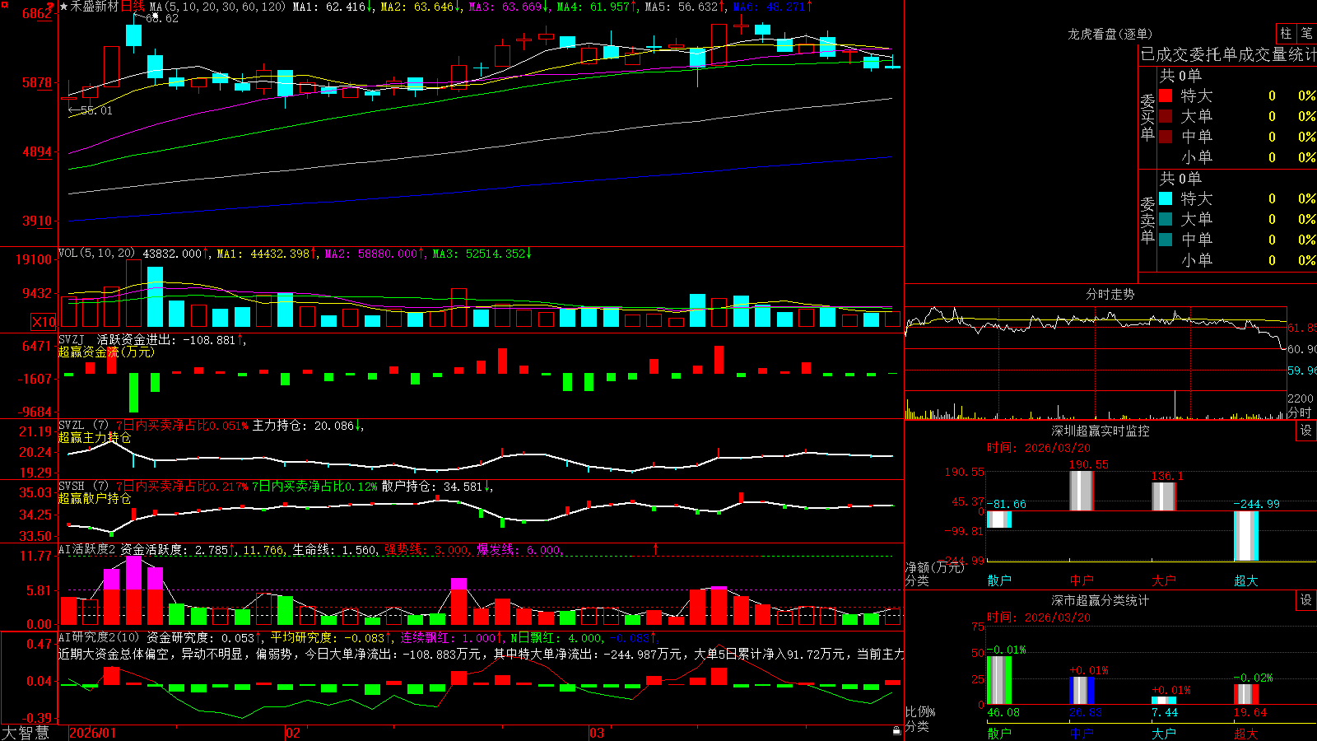
Task: Click the 2026/01 date marker on timeline
Action: (92, 733)
